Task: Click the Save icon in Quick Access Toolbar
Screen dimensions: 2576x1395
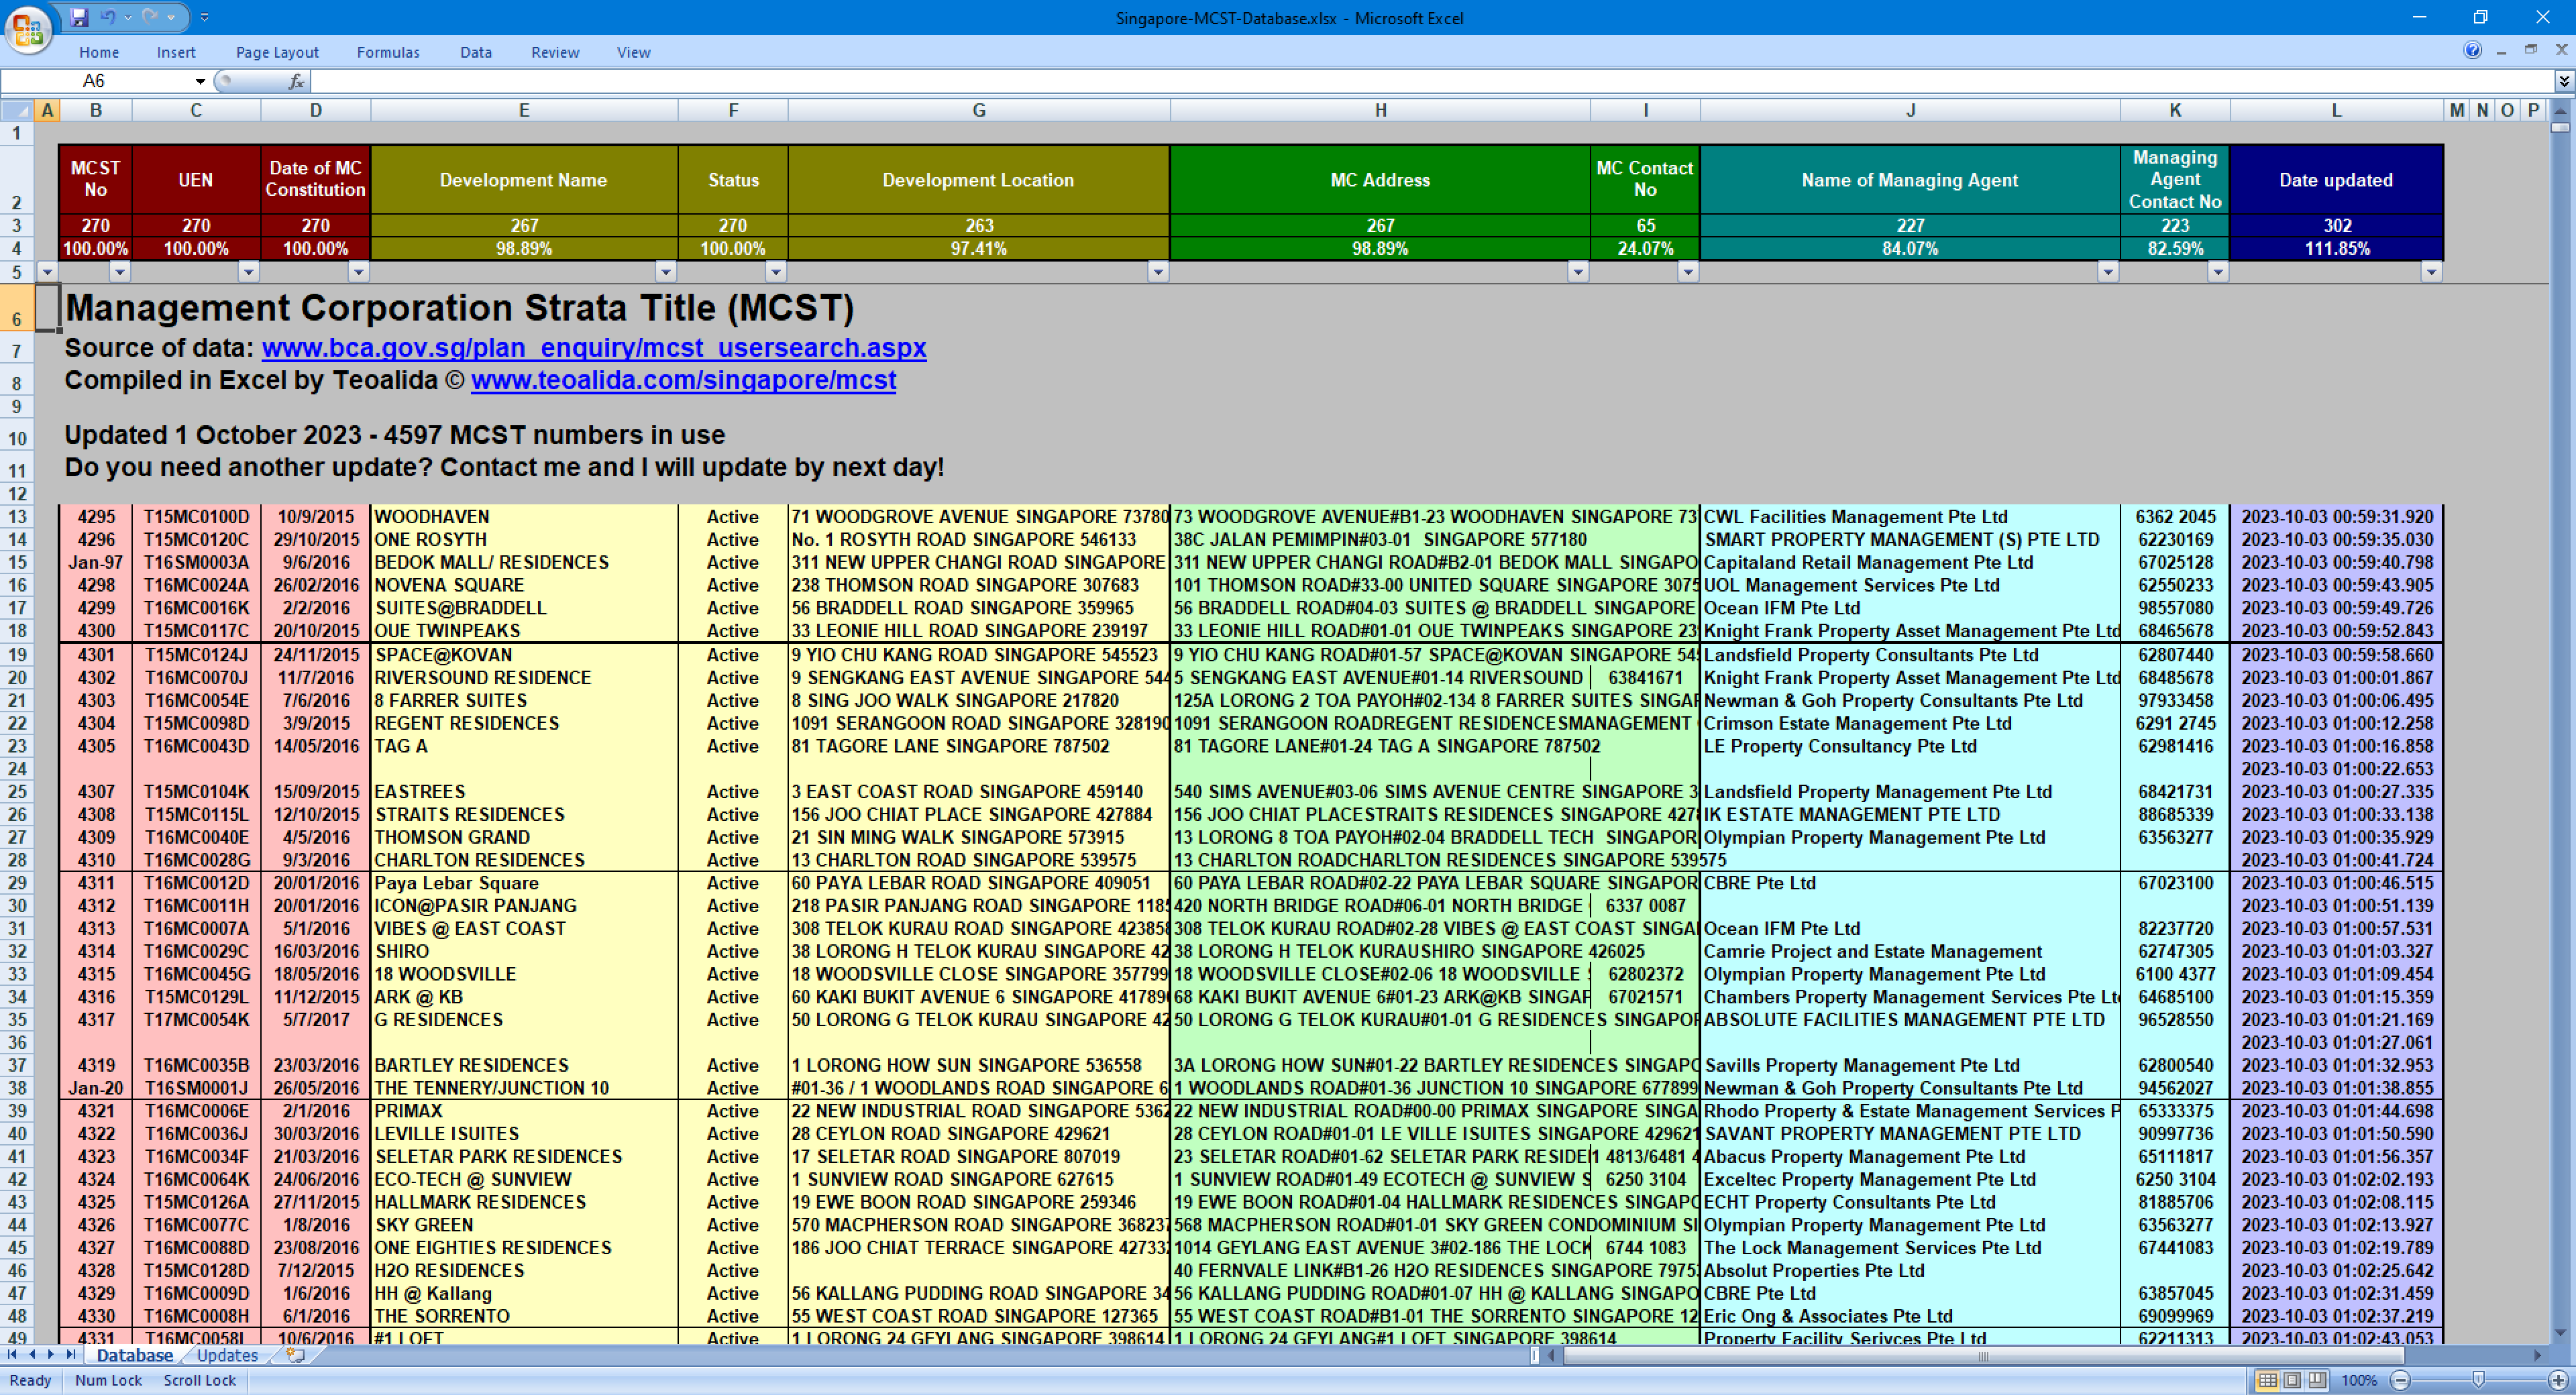Action: 79,17
